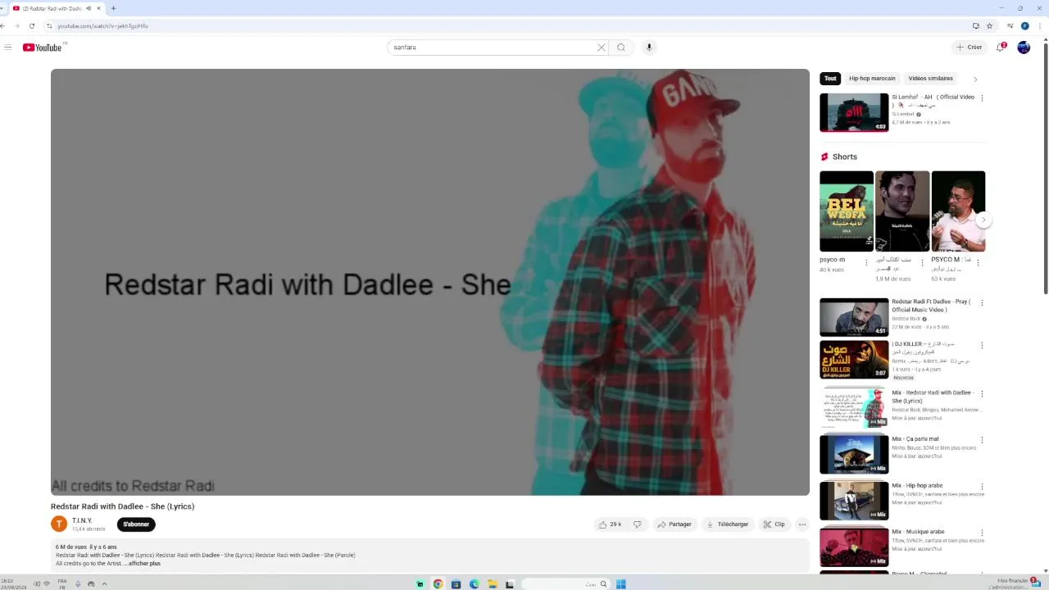Open the Si Lemhaf AH video thumbnail
Image resolution: width=1049 pixels, height=590 pixels.
[x=854, y=112]
